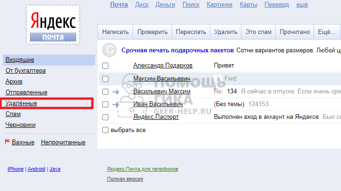Click the red flag icon beside Важные
The image size is (341, 191).
[x=8, y=141]
